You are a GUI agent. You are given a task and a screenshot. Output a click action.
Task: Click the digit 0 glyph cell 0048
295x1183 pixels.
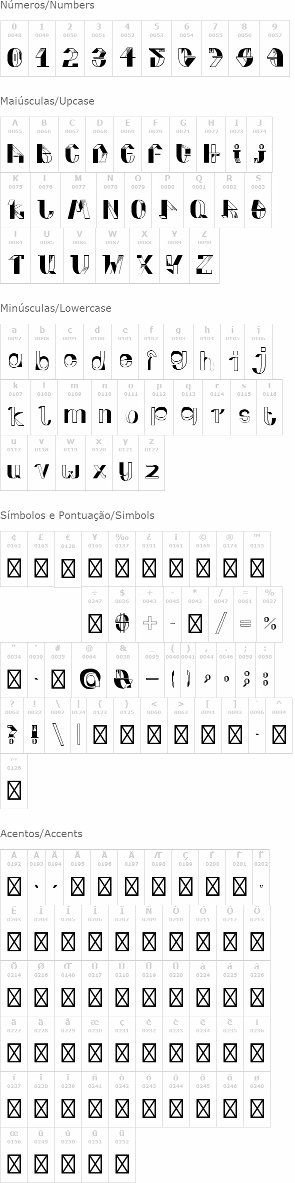[14, 49]
